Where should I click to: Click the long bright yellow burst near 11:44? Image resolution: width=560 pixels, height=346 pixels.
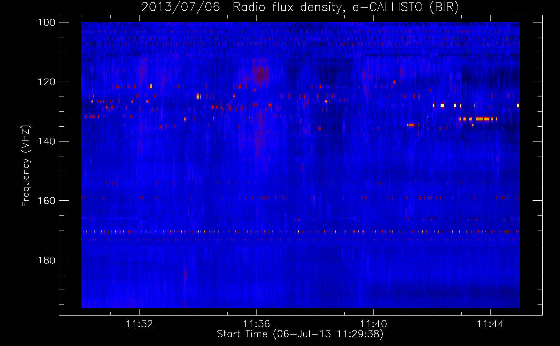(x=483, y=119)
